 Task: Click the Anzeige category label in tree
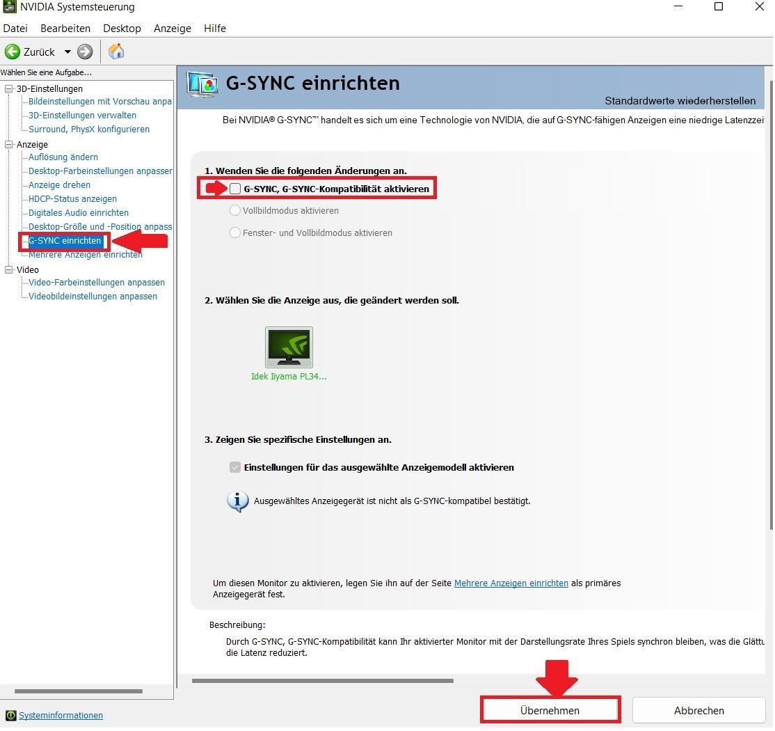32,144
